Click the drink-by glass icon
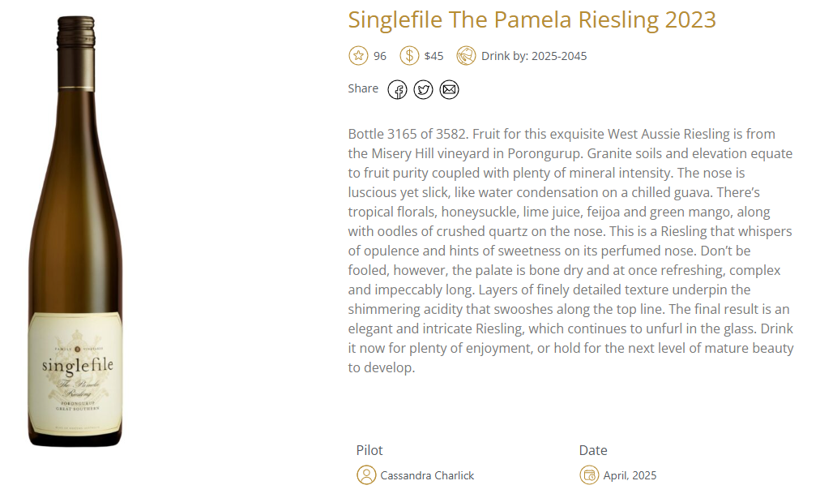Image resolution: width=820 pixels, height=498 pixels. [x=466, y=55]
